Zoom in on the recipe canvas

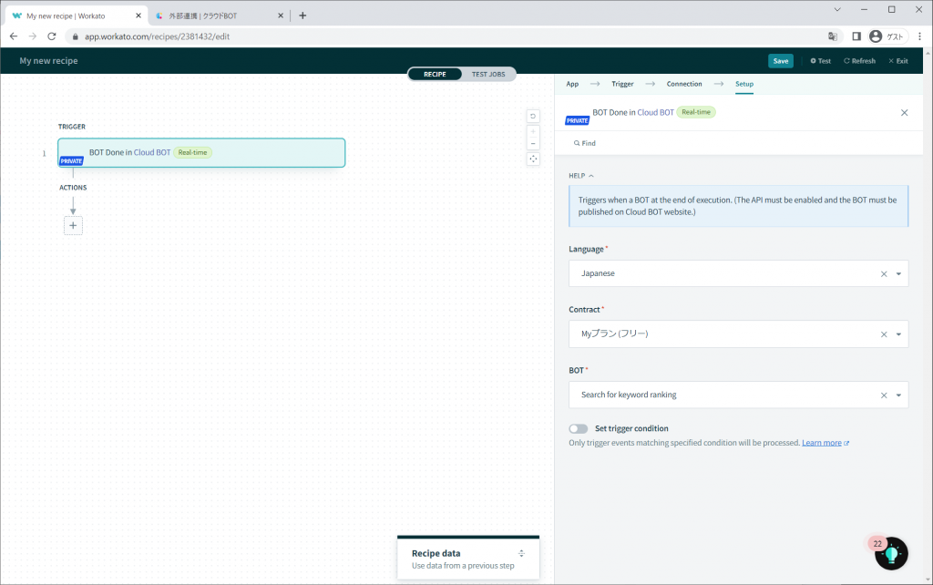pyautogui.click(x=533, y=131)
